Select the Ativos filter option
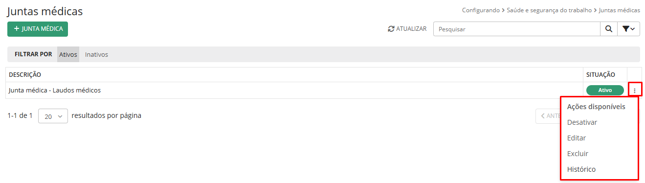This screenshot has height=183, width=645. tap(68, 54)
